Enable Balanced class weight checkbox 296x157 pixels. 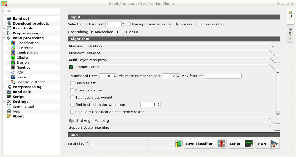(72, 97)
